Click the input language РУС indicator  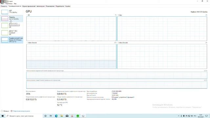[195, 116]
